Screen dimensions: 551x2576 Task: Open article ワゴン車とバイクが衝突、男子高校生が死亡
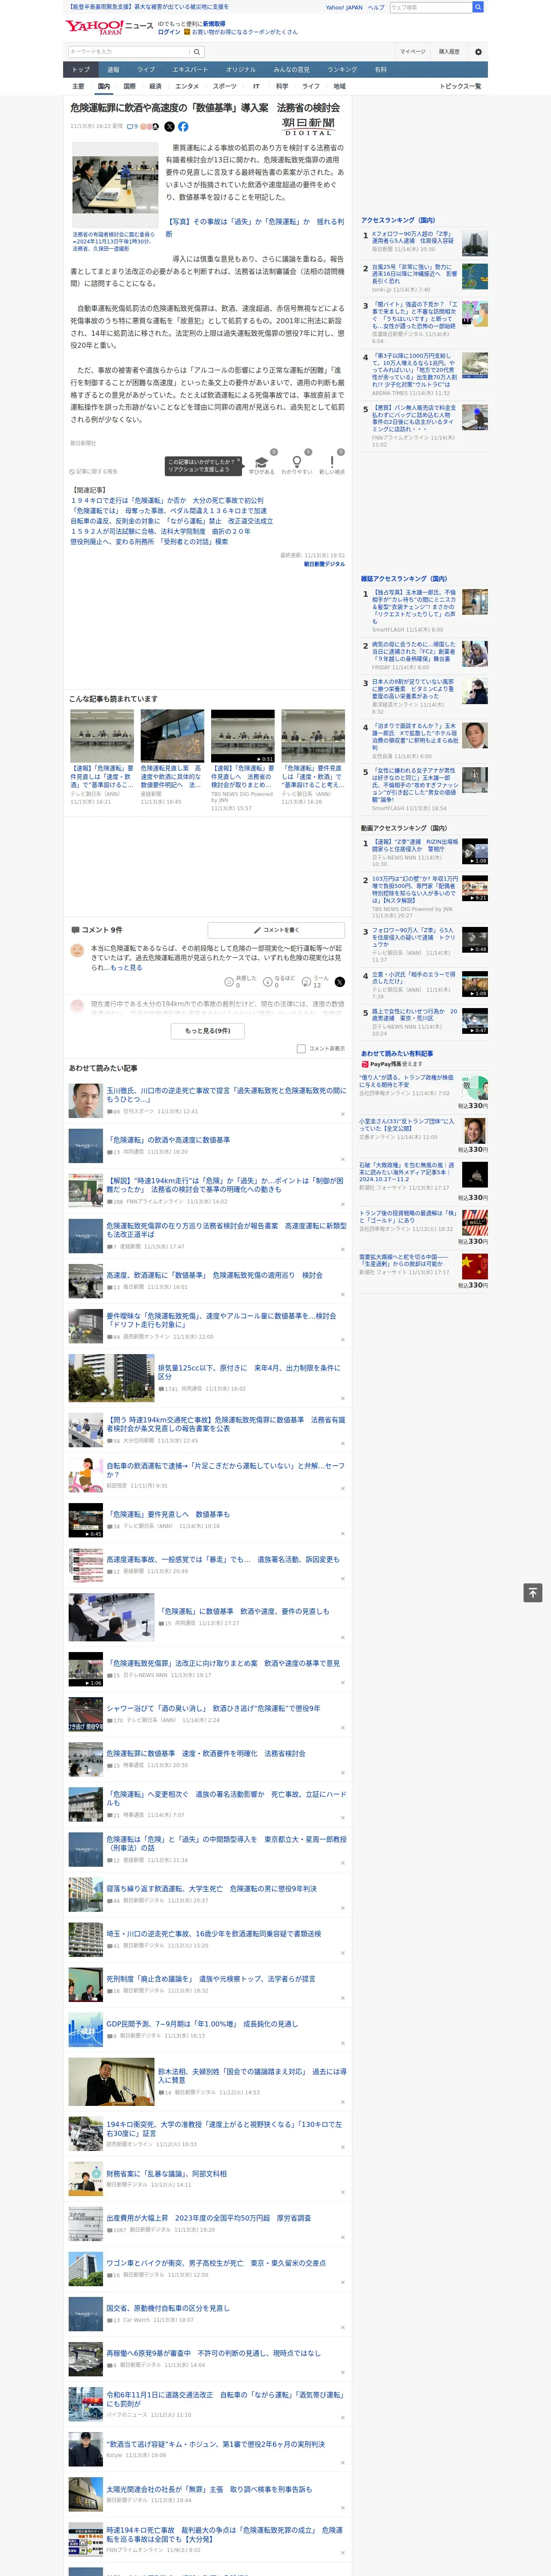216,2263
